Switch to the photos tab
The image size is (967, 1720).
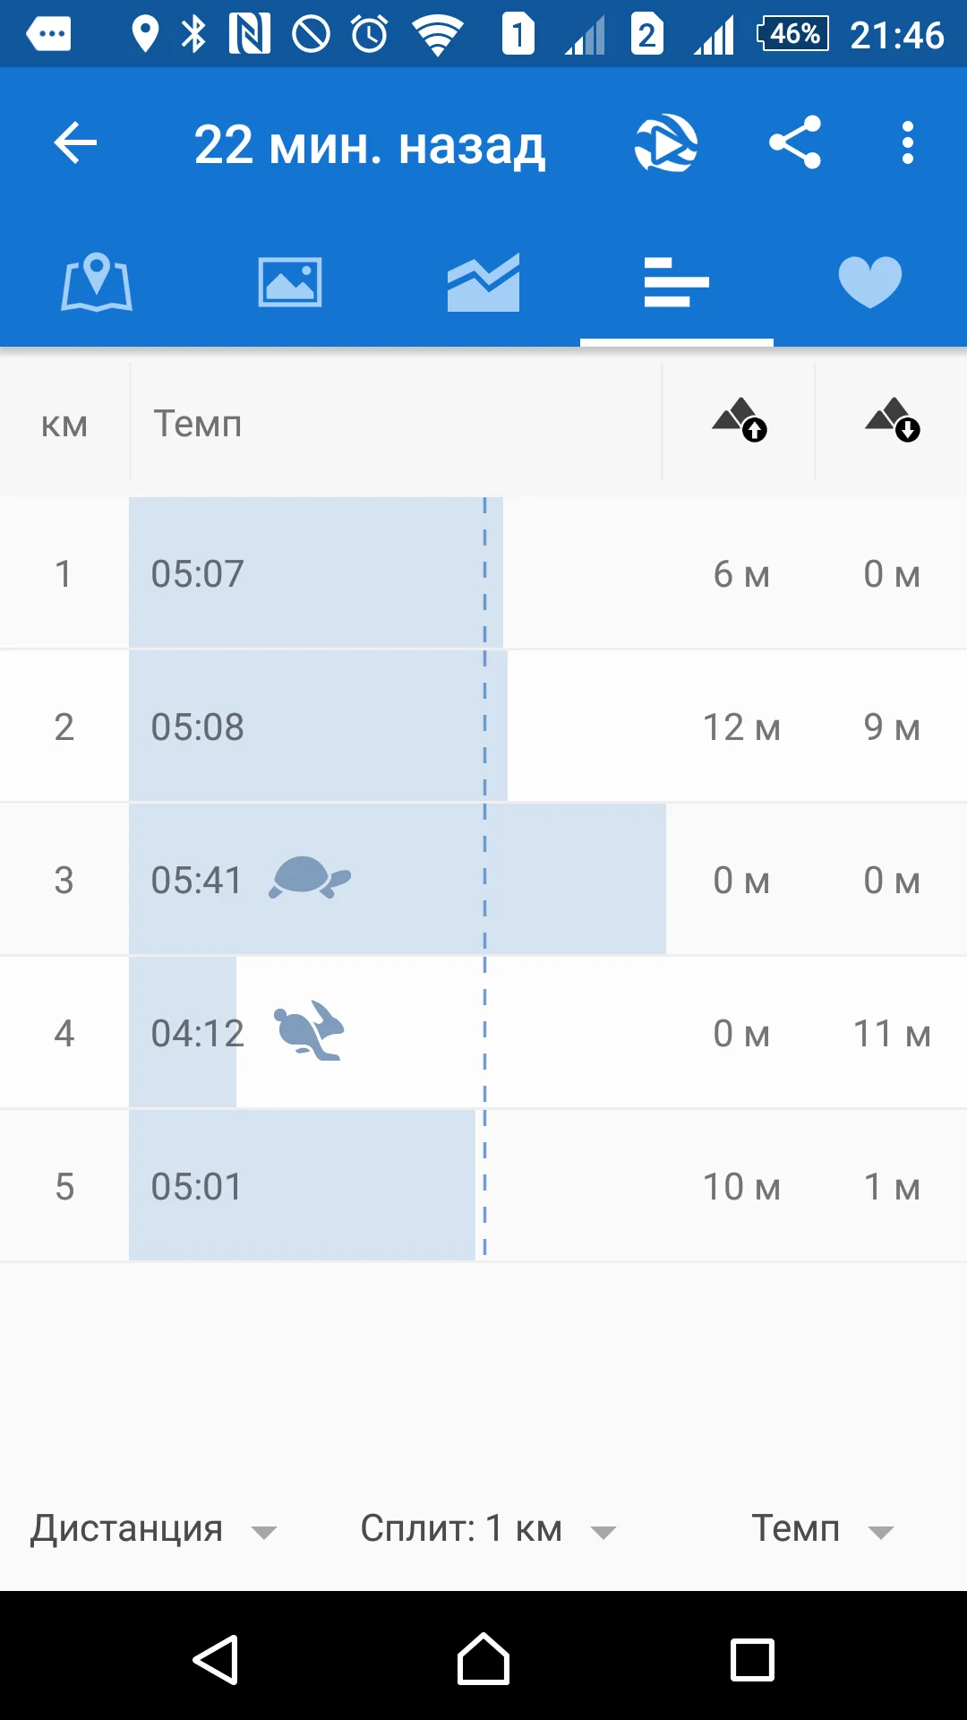point(290,283)
